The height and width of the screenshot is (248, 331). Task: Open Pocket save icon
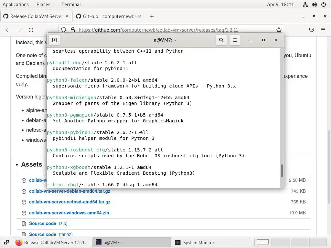312,30
